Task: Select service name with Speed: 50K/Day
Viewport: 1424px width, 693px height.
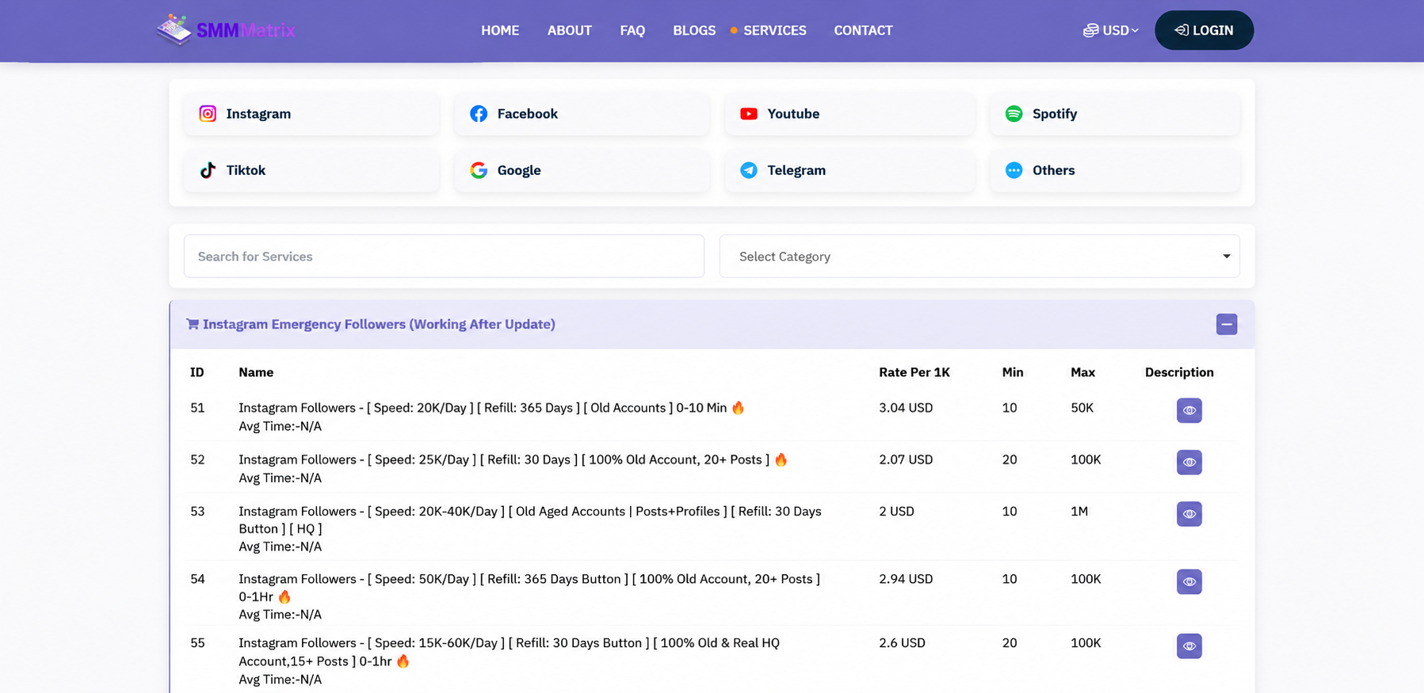Action: tap(529, 588)
